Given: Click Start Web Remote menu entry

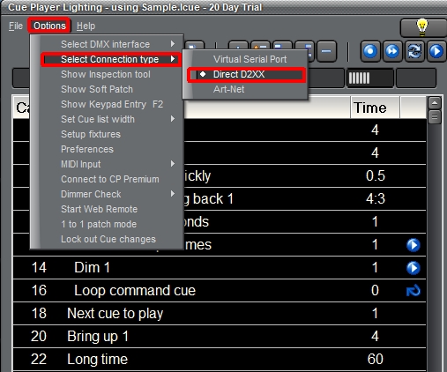Looking at the screenshot, I should click(x=100, y=209).
